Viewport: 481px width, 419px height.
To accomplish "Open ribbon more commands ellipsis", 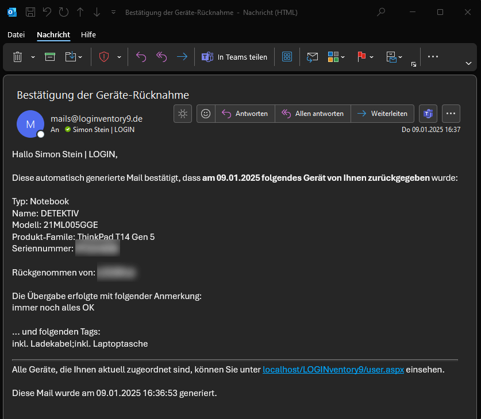I will (433, 57).
